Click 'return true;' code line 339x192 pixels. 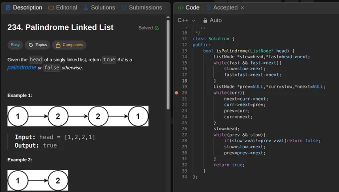pyautogui.click(x=229, y=165)
